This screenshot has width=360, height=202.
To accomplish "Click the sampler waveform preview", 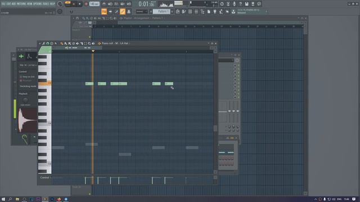I will point(28,120).
